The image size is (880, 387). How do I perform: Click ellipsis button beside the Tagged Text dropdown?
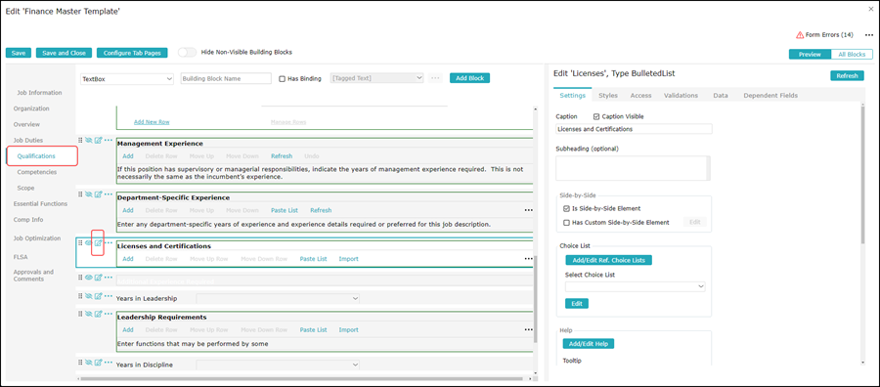[435, 78]
